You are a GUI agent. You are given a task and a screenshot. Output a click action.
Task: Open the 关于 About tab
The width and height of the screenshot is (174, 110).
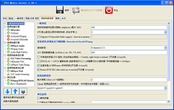64,18
